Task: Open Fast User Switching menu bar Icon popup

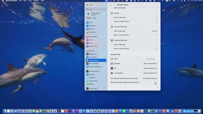Action: pyautogui.click(x=154, y=31)
